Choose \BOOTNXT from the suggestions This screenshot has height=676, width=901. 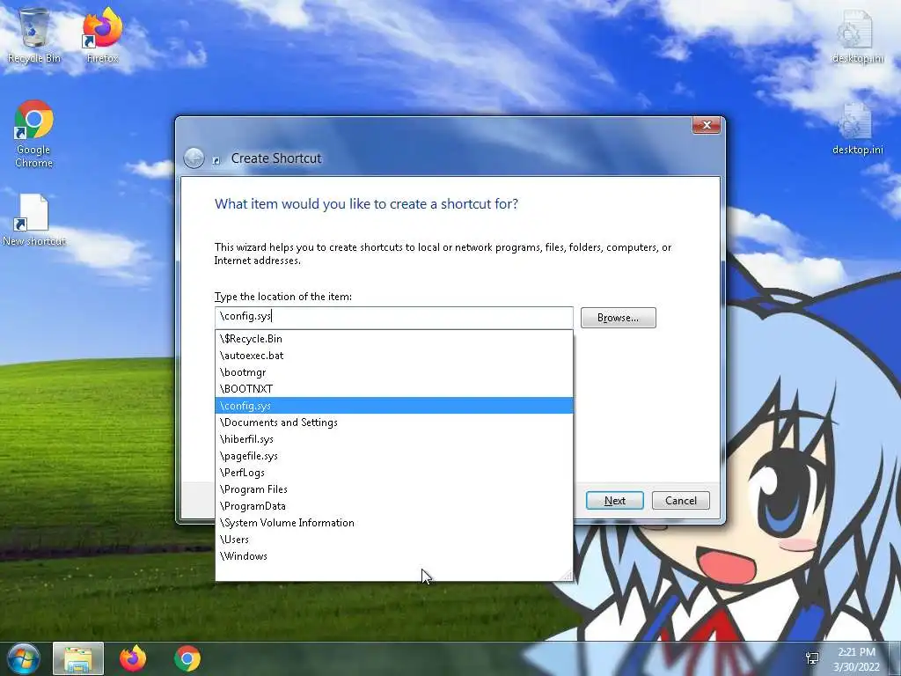394,389
